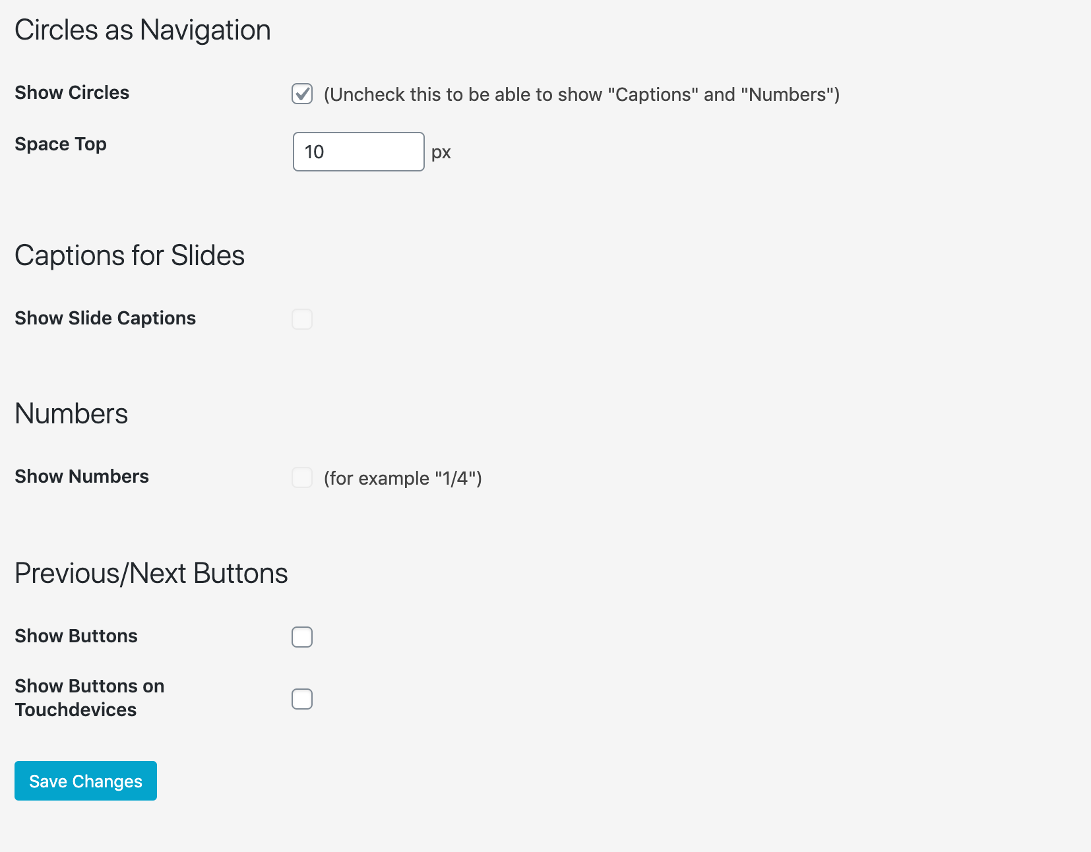Screen dimensions: 1091x852
Task: Click the "Circles as Navigation" heading
Action: coord(142,30)
